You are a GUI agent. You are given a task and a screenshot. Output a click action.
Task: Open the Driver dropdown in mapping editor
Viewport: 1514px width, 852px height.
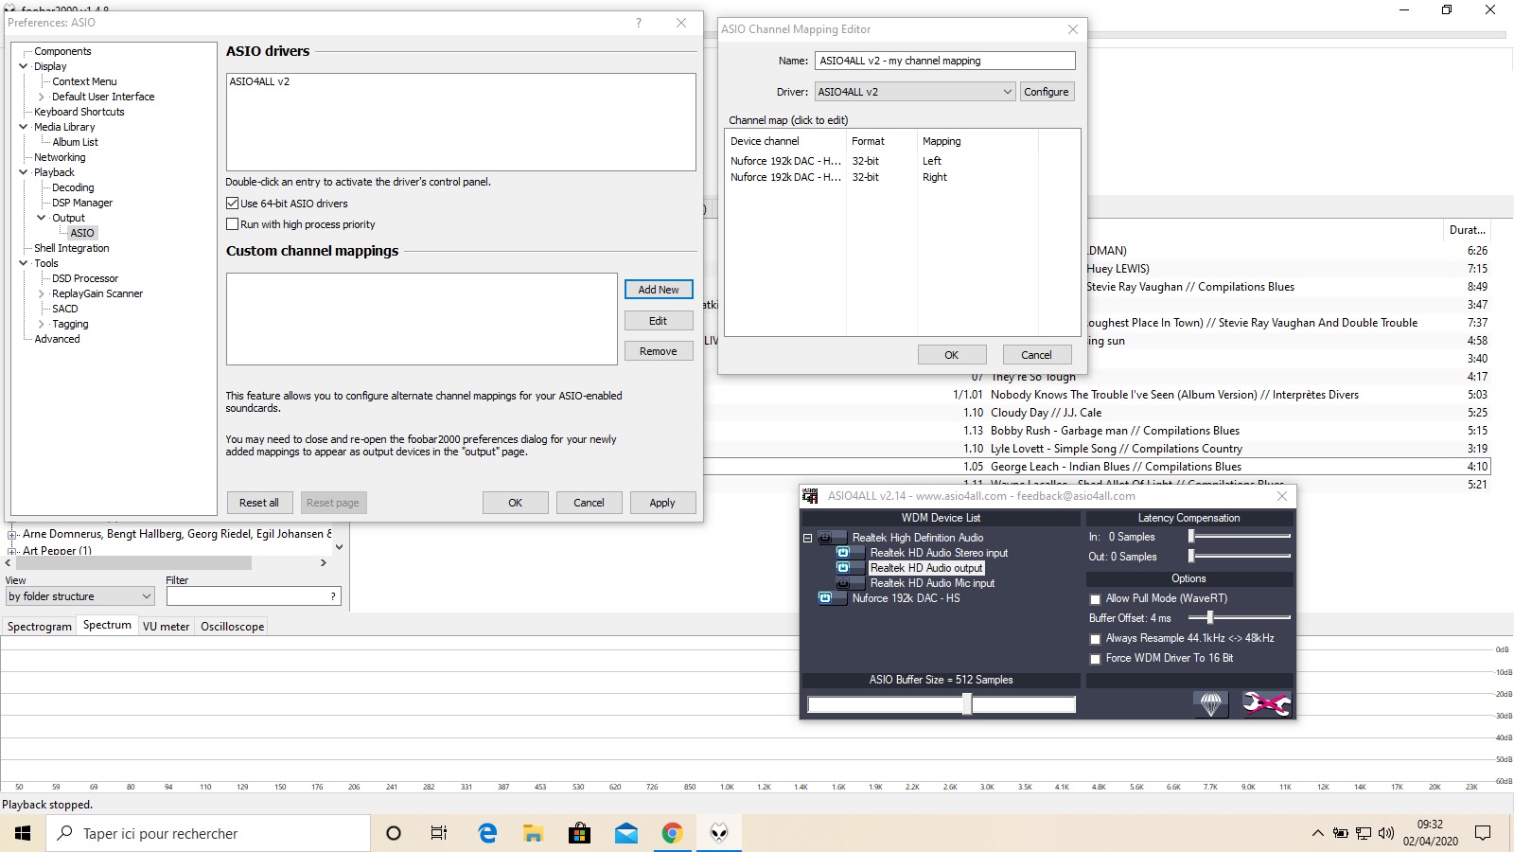tap(915, 92)
